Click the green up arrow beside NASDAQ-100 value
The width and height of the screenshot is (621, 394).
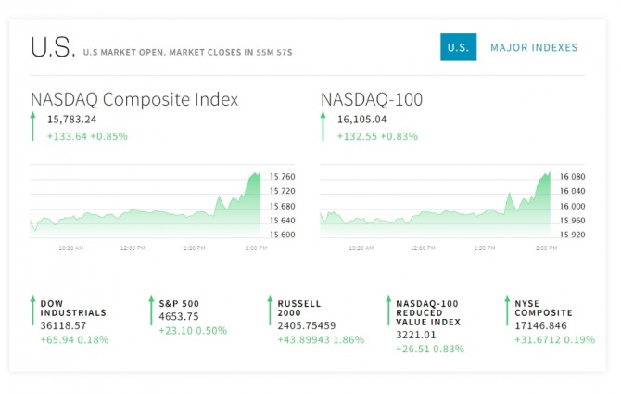(x=323, y=126)
